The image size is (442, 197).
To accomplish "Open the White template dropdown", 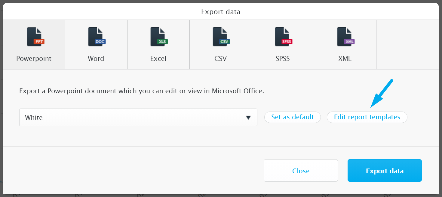I will click(x=138, y=117).
